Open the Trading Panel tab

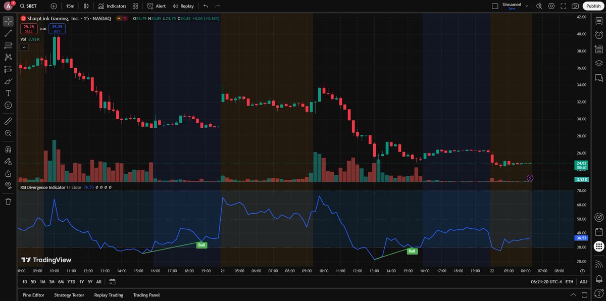click(x=146, y=295)
